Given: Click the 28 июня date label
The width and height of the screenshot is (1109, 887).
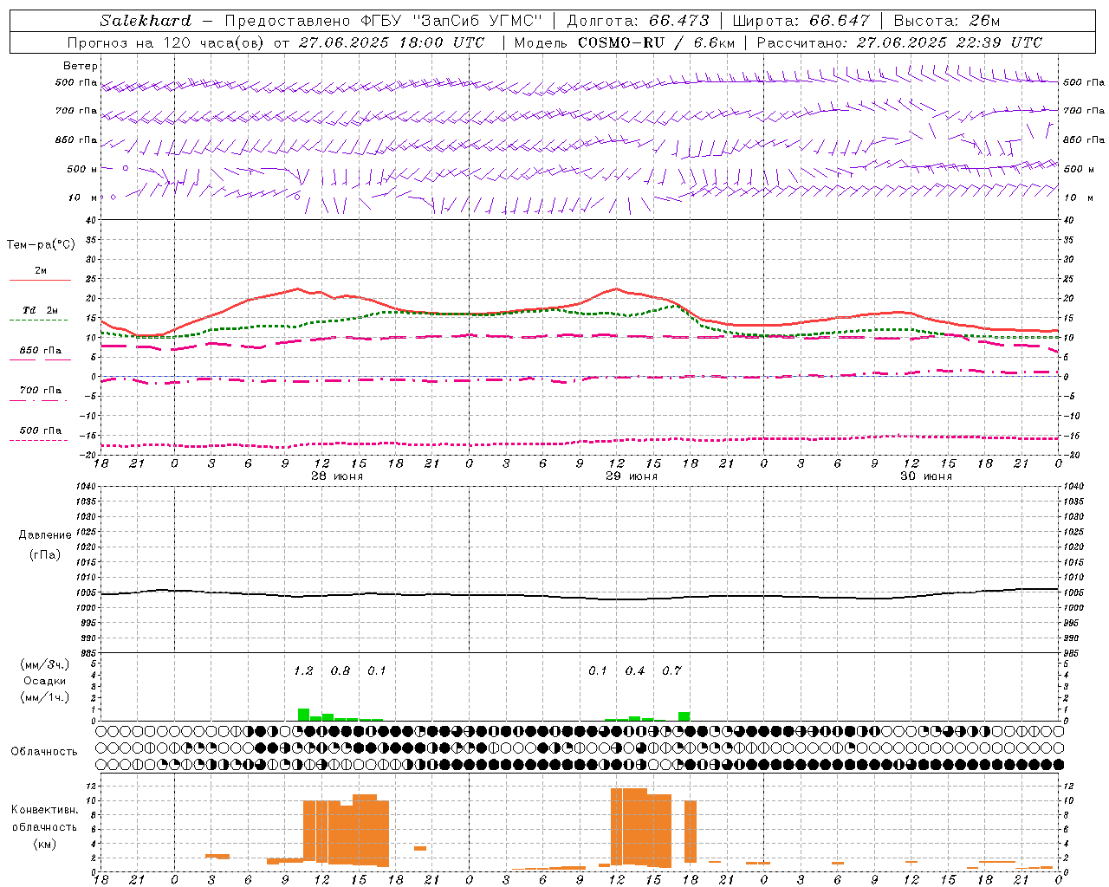Looking at the screenshot, I should click(336, 476).
